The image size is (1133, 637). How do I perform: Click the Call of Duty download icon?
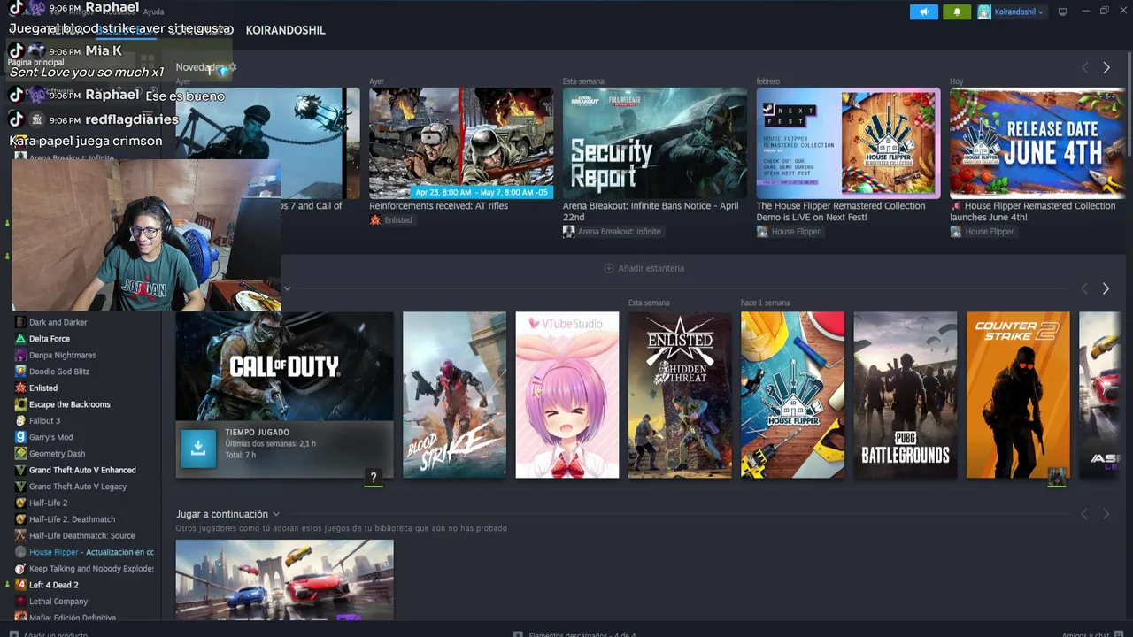pos(198,449)
